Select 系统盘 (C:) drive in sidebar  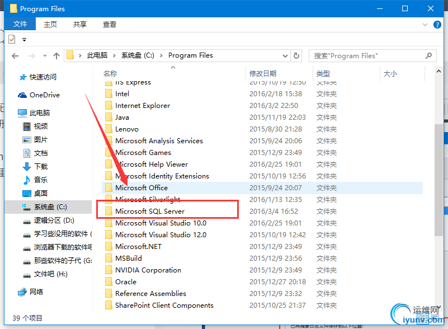(x=49, y=207)
